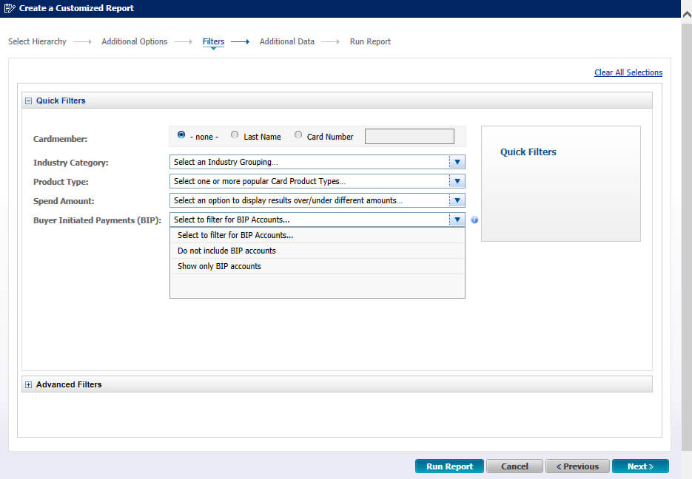
Task: Navigate to the Additional Data step
Action: (x=286, y=41)
